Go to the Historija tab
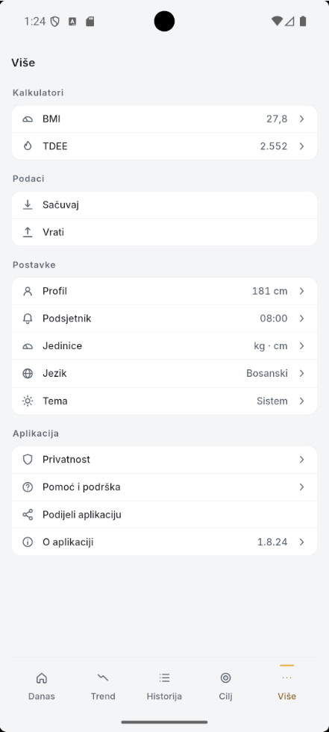Viewport: 329px width, 732px height. [x=164, y=686]
